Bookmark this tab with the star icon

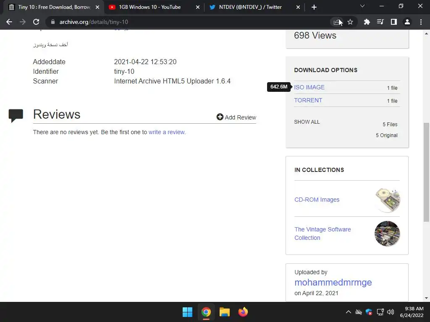tap(350, 22)
